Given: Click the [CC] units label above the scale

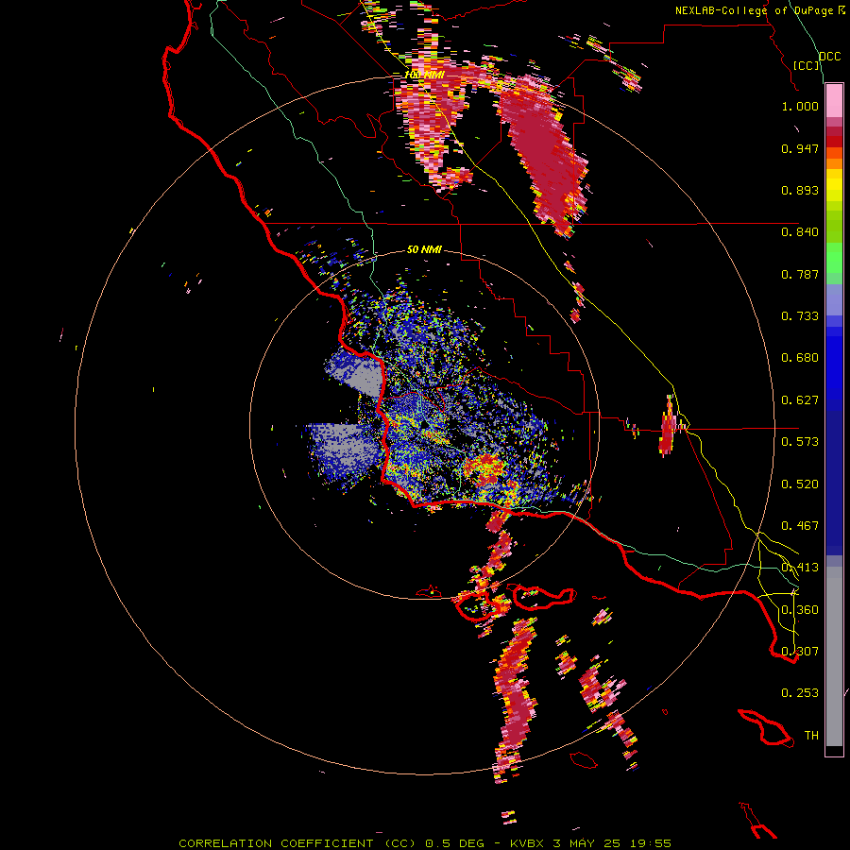Looking at the screenshot, I should click(807, 65).
